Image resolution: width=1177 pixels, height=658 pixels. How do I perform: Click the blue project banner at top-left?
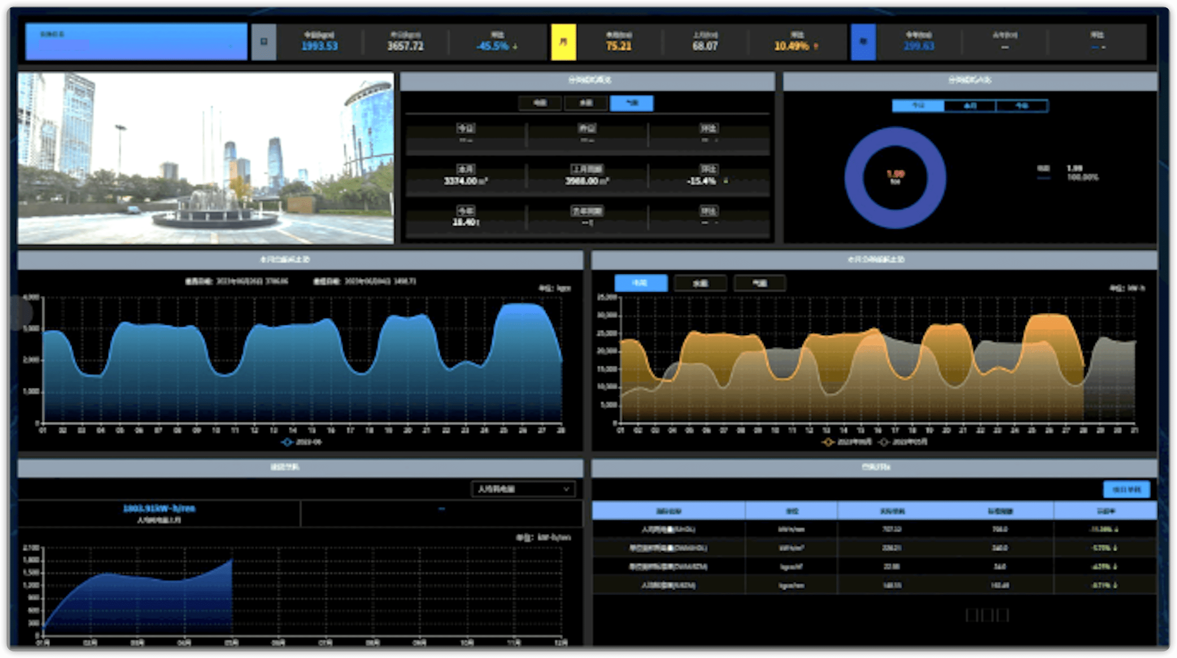click(136, 42)
